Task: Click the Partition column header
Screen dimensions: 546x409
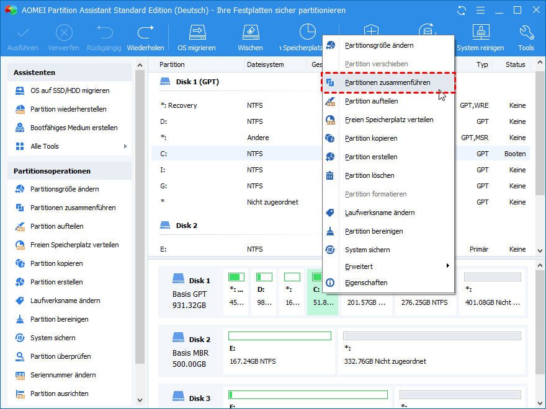Action: 172,64
